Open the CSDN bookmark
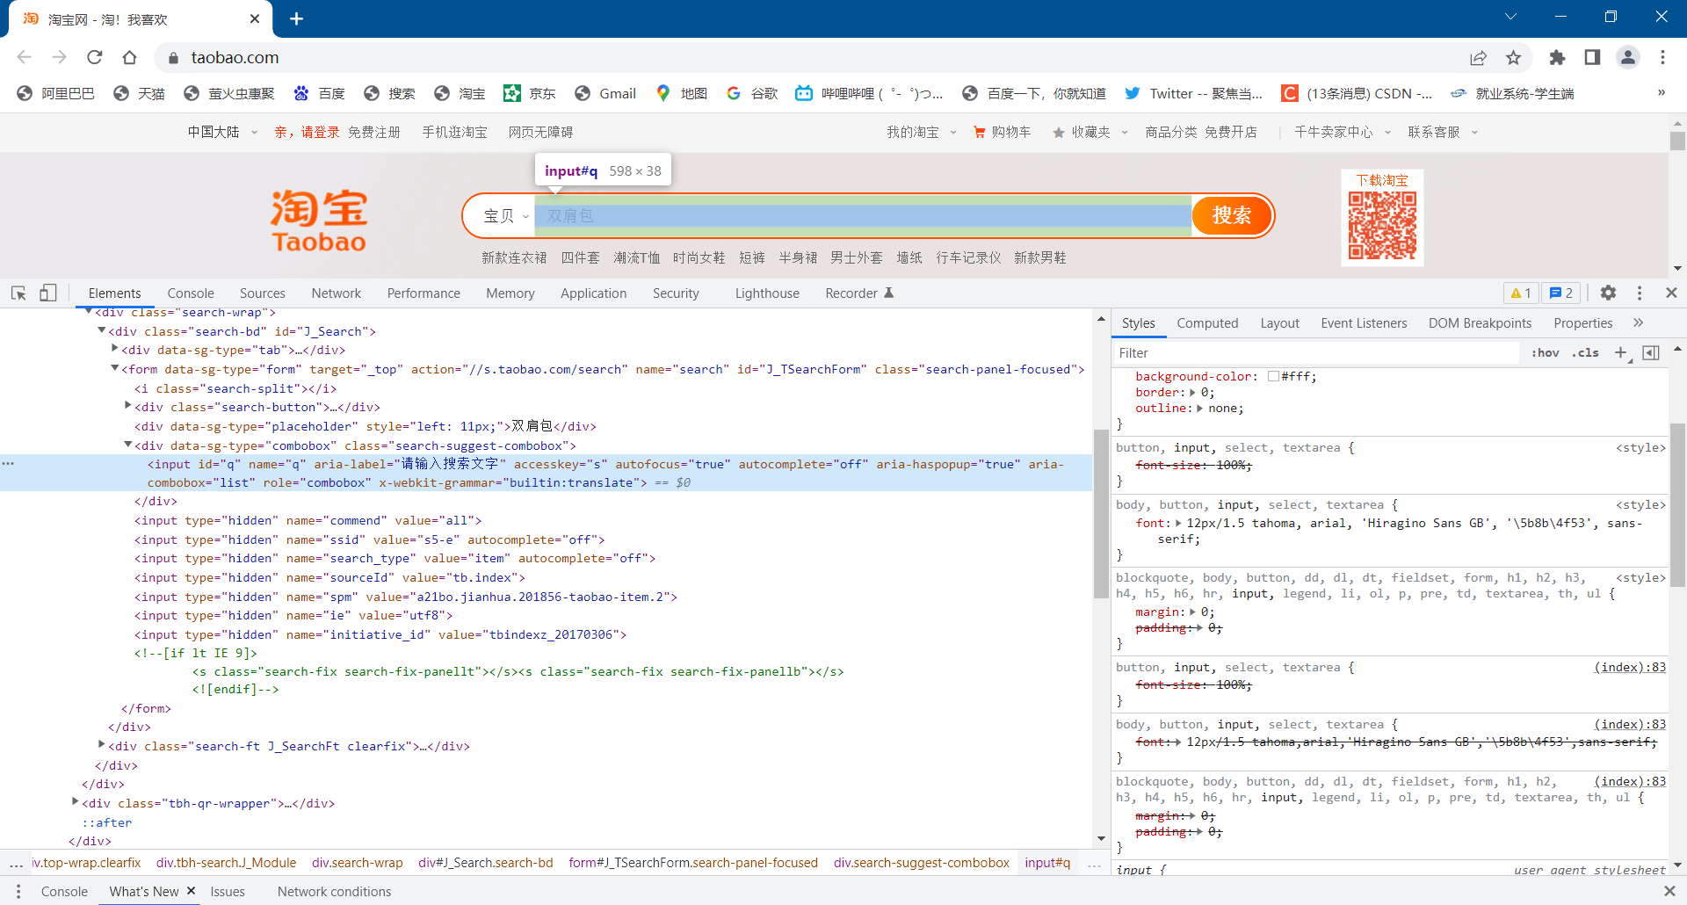This screenshot has width=1687, height=905. [1357, 93]
